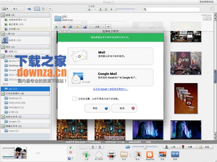
Task: Save edits to disk icon
Action: 85,27
